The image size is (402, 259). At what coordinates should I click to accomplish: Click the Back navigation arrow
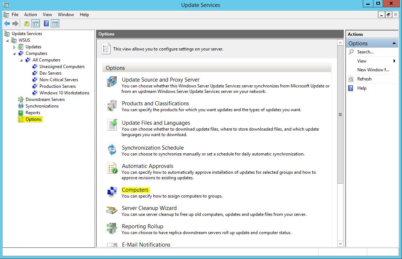tap(7, 23)
